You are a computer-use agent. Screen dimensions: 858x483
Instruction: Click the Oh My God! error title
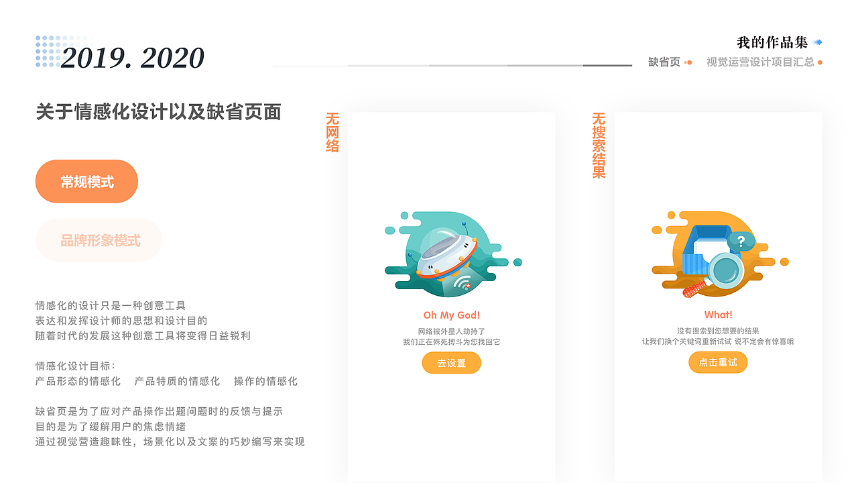pyautogui.click(x=450, y=315)
